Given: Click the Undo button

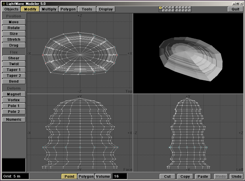Looking at the screenshot, I should tap(236, 176).
